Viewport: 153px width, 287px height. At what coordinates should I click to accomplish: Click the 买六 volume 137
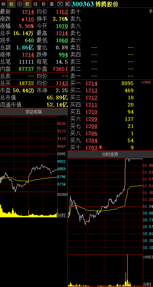[129, 119]
